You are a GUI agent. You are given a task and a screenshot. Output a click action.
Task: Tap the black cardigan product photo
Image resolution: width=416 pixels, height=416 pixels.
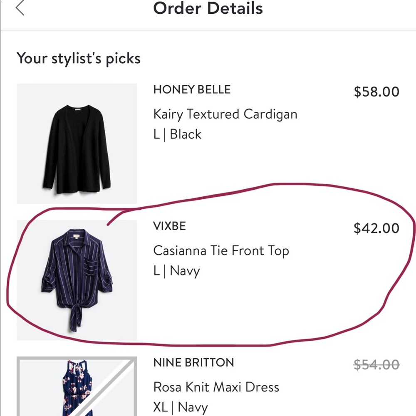click(77, 143)
